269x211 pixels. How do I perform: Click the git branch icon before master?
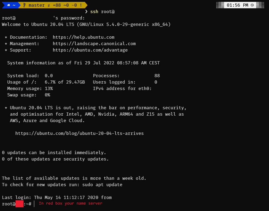point(24,5)
